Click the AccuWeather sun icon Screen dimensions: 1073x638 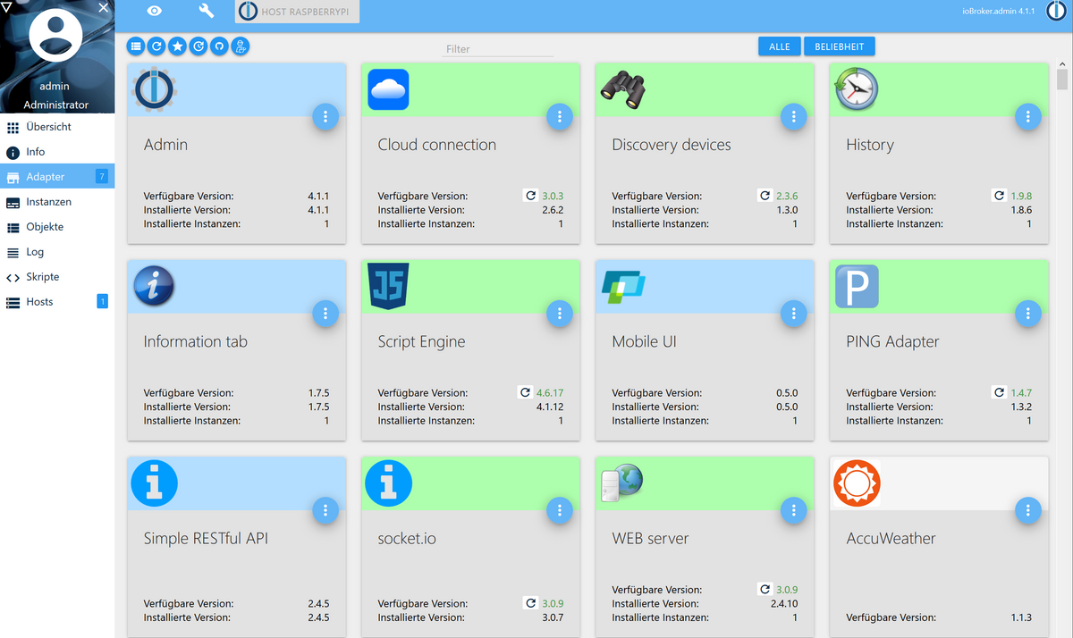point(857,483)
